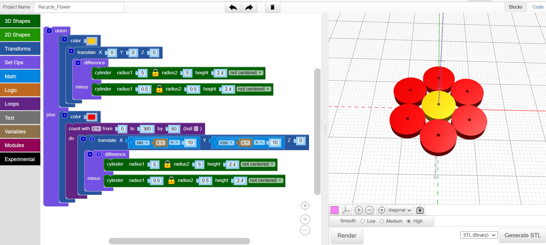Open the sin function dropdown
The width and height of the screenshot is (546, 245).
[142, 142]
